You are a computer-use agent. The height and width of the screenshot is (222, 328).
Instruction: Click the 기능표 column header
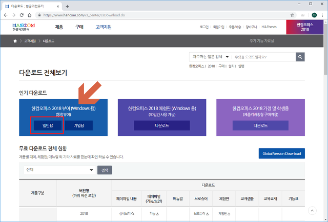point(293,198)
